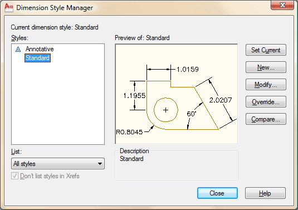
Task: Click the Preview of: Standard label
Action: coord(142,38)
